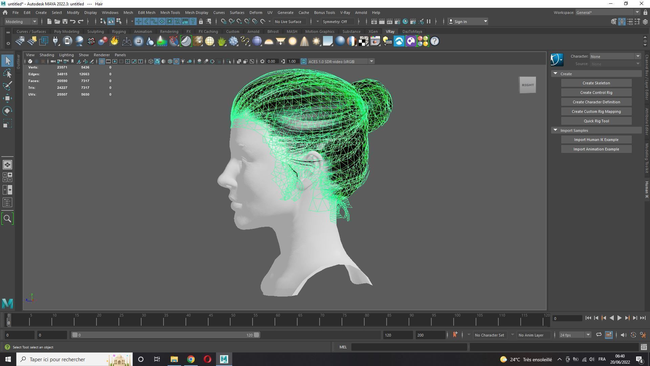650x366 pixels.
Task: Click the V-Ray fire shelf icon
Action: (114, 41)
